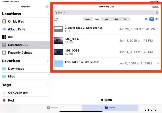This screenshot has width=162, height=113.
Task: Open Downloads favorite
Action: tap(25, 69)
